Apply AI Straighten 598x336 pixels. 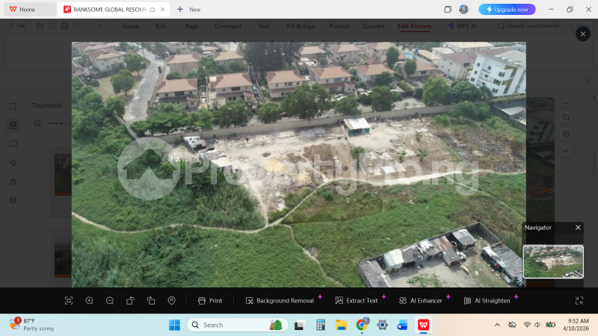point(487,301)
